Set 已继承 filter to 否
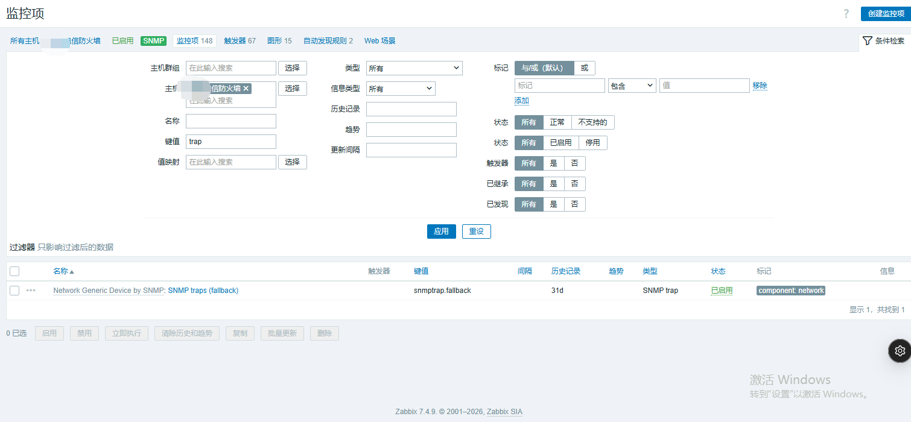This screenshot has width=911, height=422. [x=575, y=184]
